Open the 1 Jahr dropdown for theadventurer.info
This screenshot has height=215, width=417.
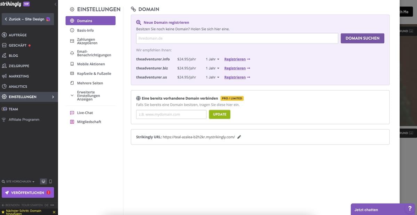click(x=212, y=59)
